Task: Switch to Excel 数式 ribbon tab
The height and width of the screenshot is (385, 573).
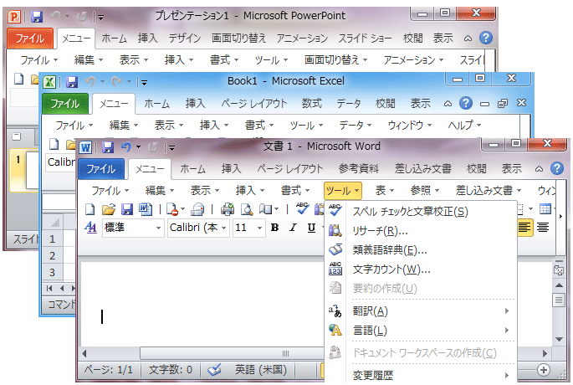Action: (312, 104)
